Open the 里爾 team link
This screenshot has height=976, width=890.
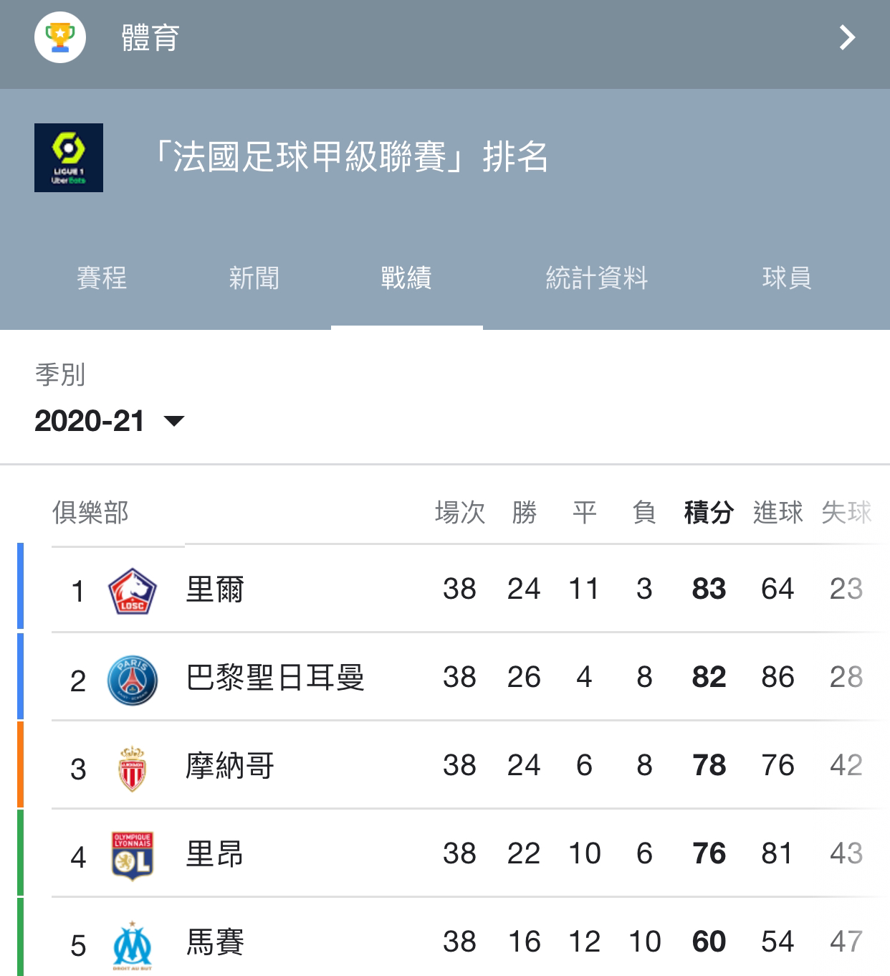215,589
